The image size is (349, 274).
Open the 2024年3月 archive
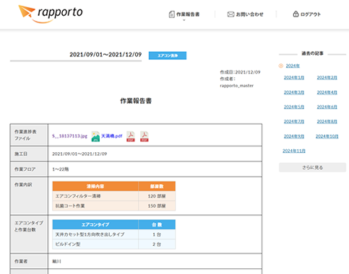coord(294,92)
